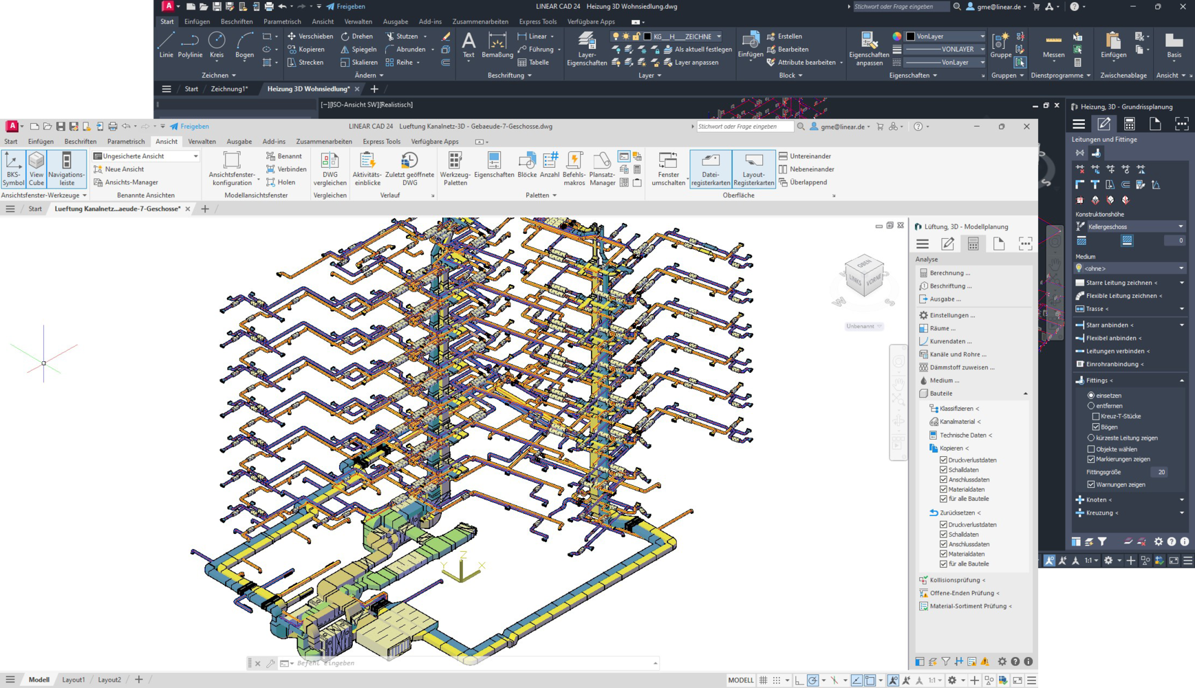The image size is (1195, 688).
Task: Click the Eigenschaften palette icon
Action: click(494, 169)
